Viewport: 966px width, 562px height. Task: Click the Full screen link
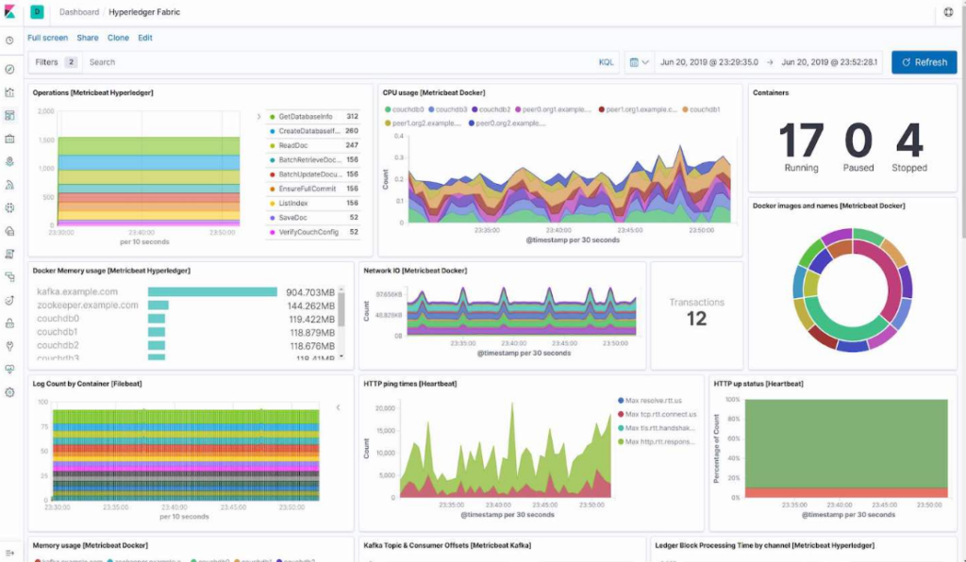pyautogui.click(x=47, y=38)
